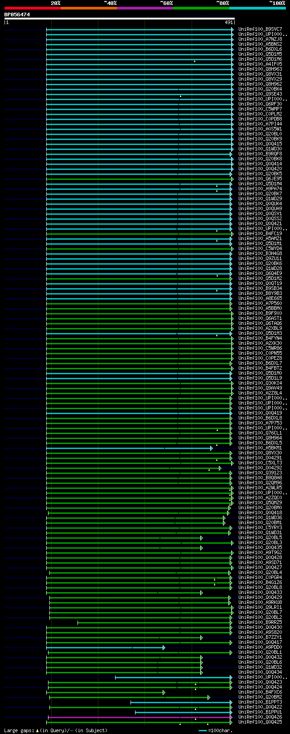Select the UniRef100_A8E665 label
Viewport: 290px width, 734px height.
point(260,299)
